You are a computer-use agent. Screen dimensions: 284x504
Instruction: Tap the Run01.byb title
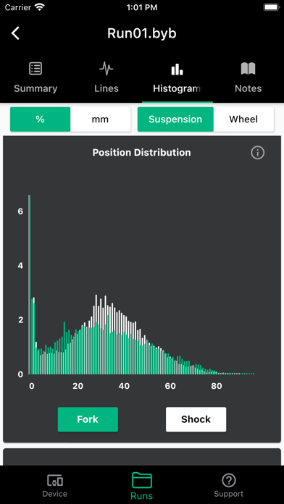coord(142,33)
